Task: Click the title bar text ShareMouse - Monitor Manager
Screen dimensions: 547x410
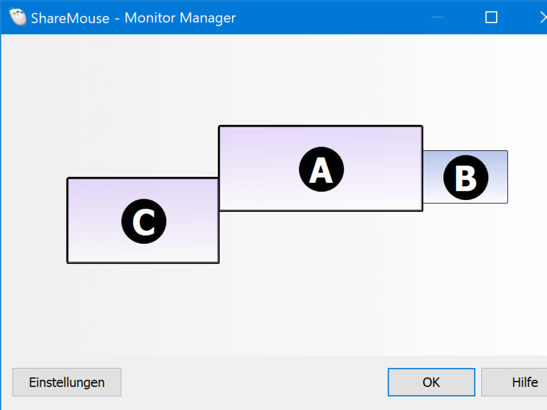Action: (132, 18)
